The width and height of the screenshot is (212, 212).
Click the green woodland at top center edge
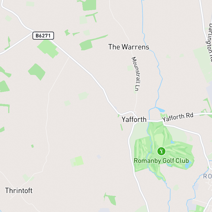coord(88,5)
